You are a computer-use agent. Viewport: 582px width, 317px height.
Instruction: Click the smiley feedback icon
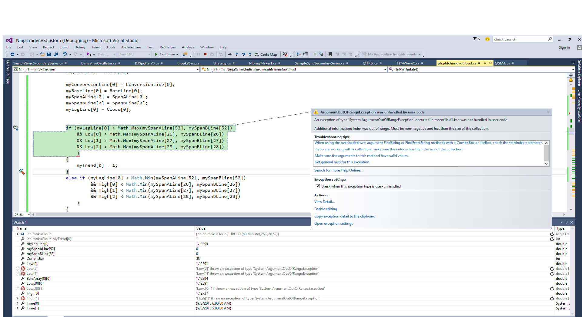[487, 39]
